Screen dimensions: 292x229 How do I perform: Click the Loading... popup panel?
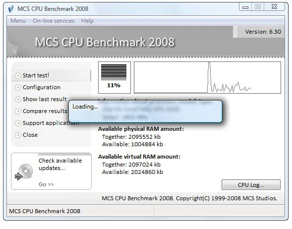(145, 112)
